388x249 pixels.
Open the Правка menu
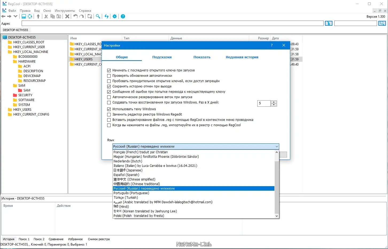point(25,11)
